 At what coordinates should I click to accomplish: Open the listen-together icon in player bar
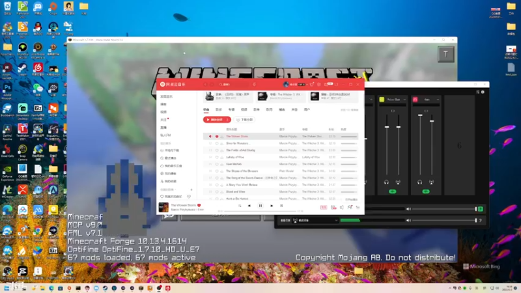(350, 207)
